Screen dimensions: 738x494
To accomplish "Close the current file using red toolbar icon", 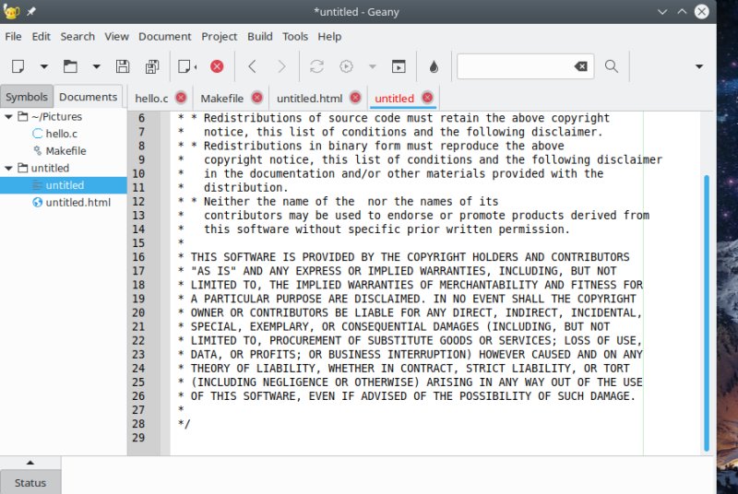I will point(217,66).
